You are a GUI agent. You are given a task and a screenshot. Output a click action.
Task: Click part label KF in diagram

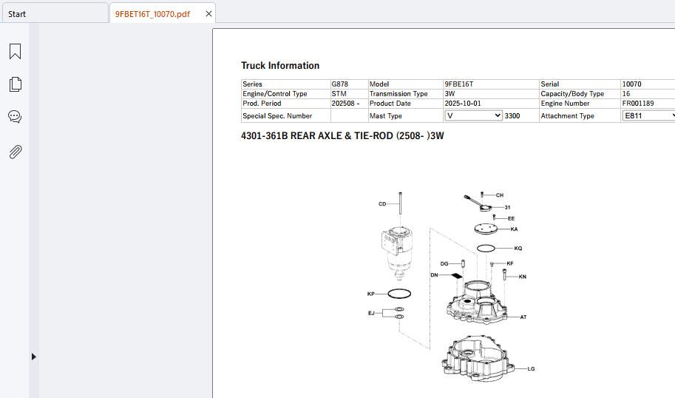point(510,263)
